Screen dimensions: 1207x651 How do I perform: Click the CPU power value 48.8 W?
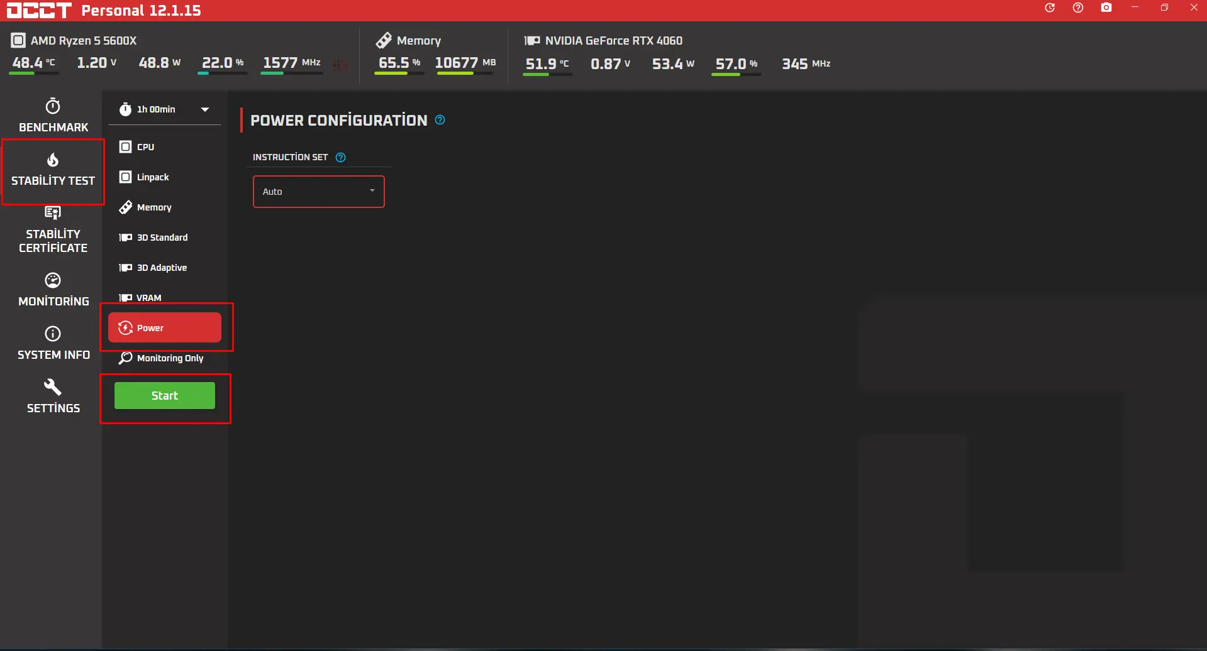coord(160,63)
